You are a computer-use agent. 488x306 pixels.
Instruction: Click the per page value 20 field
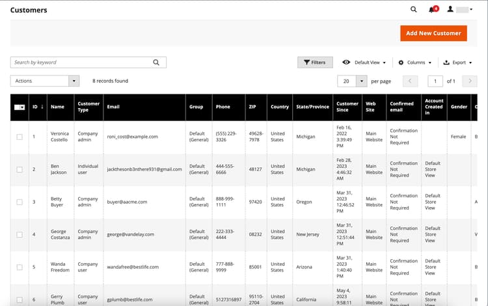coord(347,81)
